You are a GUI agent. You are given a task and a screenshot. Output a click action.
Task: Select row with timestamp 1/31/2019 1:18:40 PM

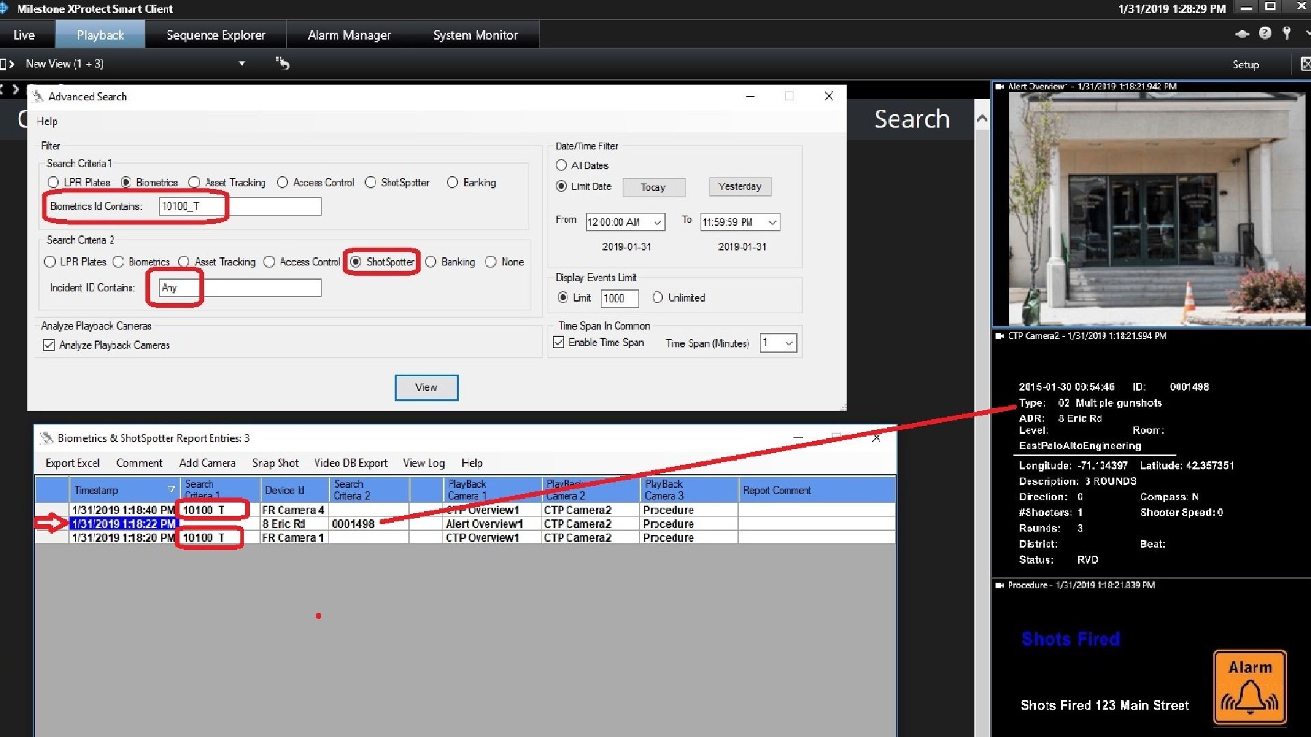coord(465,510)
